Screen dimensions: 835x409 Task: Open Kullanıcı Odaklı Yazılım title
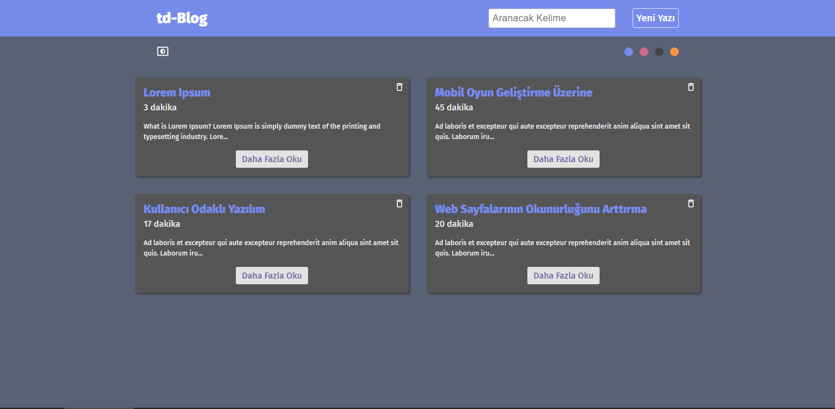(204, 209)
